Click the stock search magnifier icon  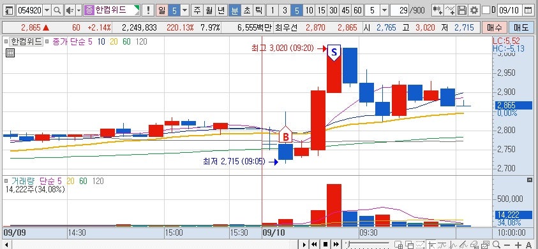pyautogui.click(x=57, y=10)
